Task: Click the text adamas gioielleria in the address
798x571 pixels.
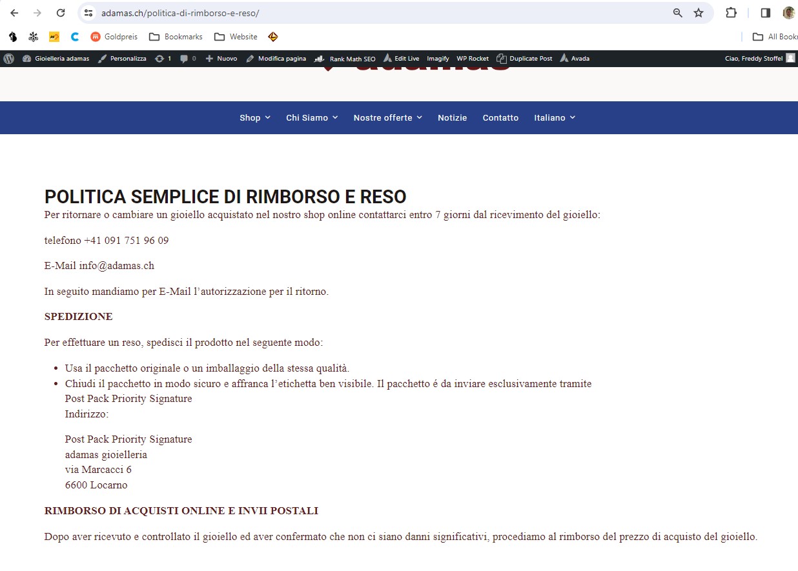Action: (106, 455)
